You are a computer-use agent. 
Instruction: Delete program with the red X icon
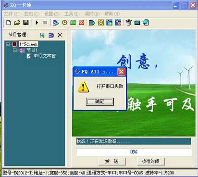[60, 35]
